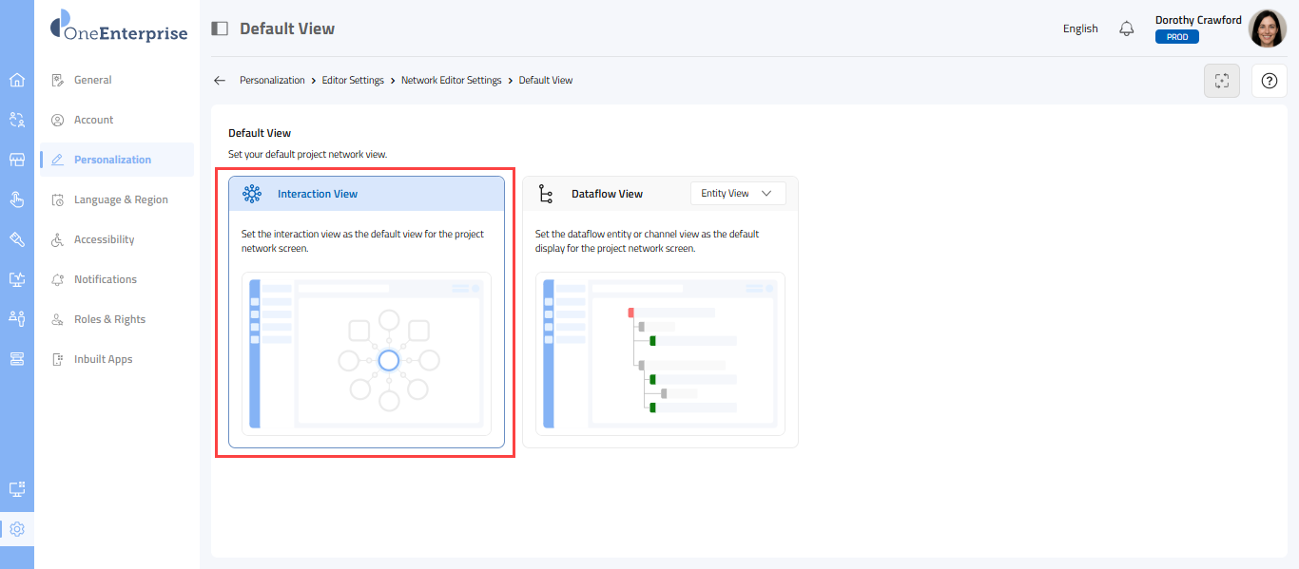
Task: Collapse the sidebar panel toggle icon
Action: [x=220, y=28]
